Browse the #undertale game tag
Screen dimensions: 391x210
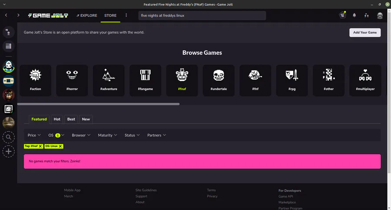coord(219,81)
